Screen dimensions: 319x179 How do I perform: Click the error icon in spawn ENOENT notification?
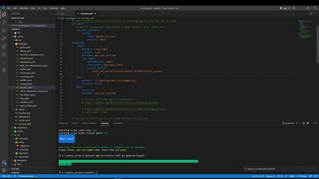[x=245, y=169]
